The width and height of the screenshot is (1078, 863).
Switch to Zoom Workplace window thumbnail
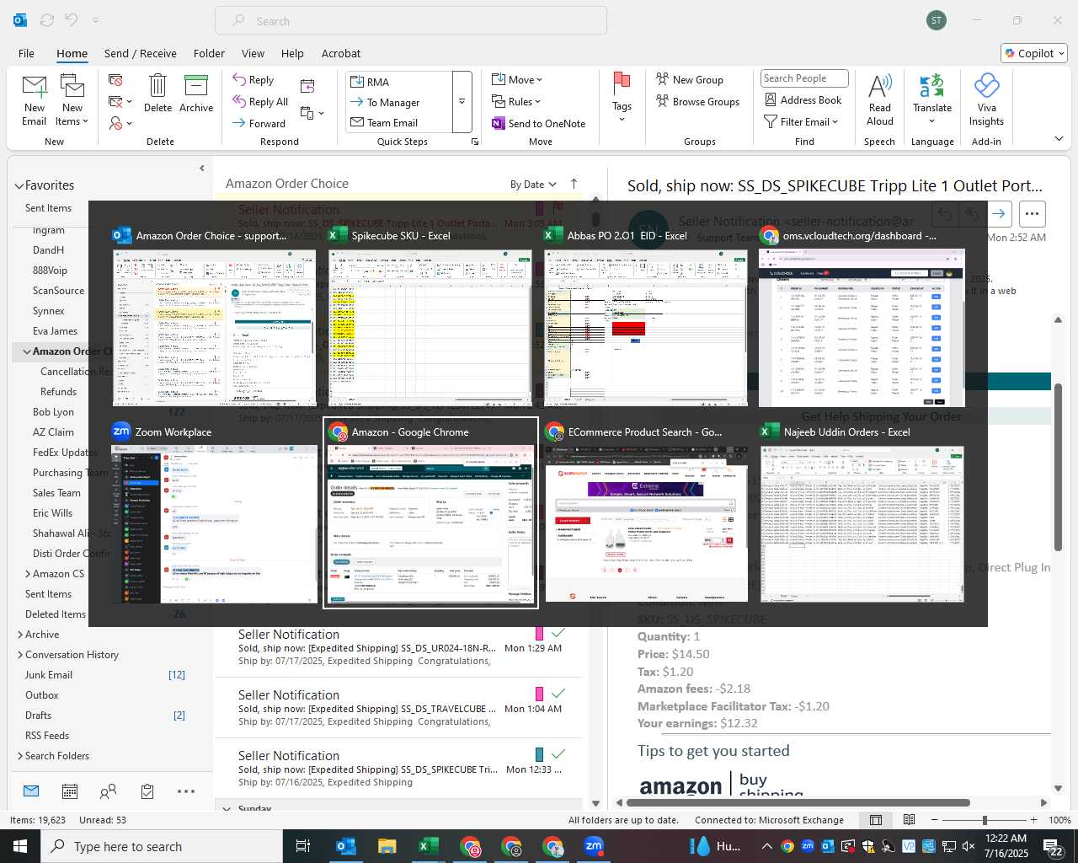[x=215, y=514]
